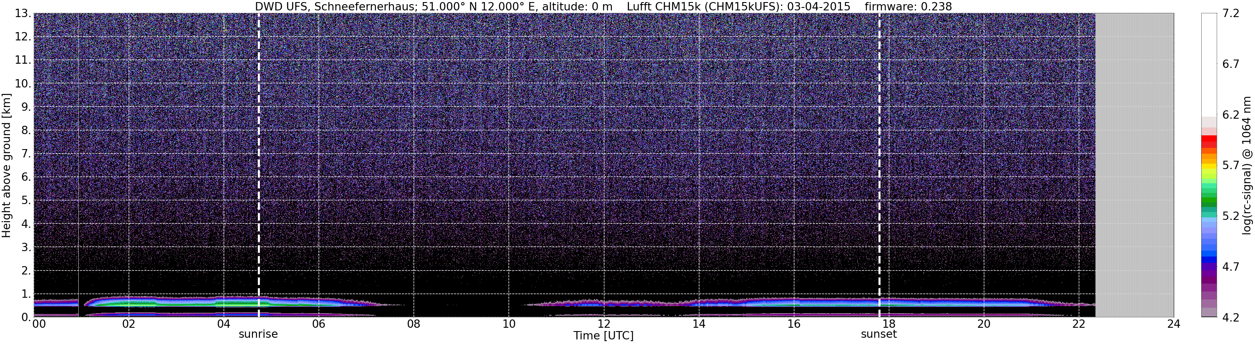
Task: Click the gray missing-data region after 22 UTC
Action: click(x=1134, y=165)
